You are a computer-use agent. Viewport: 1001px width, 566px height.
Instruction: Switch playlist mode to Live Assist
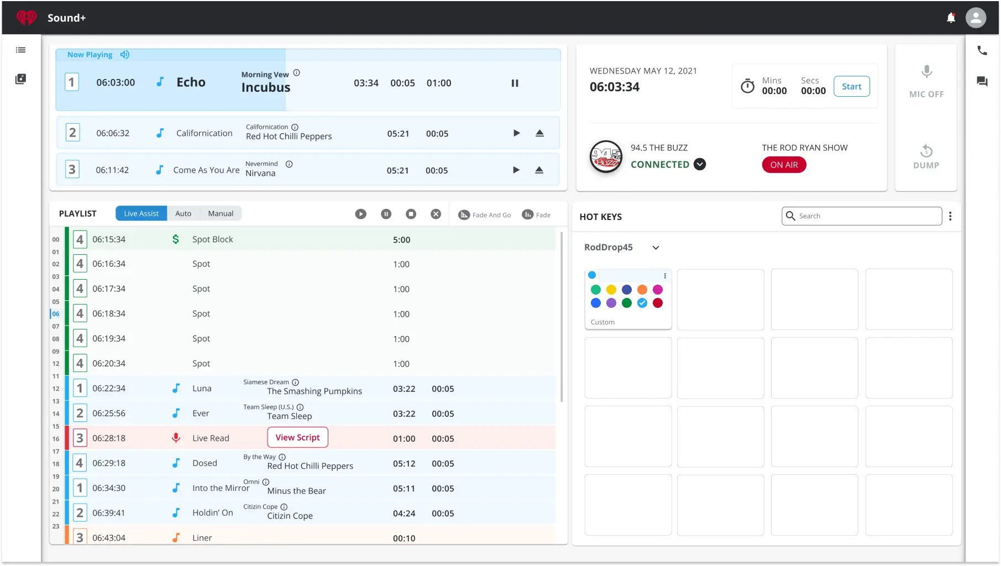[141, 213]
